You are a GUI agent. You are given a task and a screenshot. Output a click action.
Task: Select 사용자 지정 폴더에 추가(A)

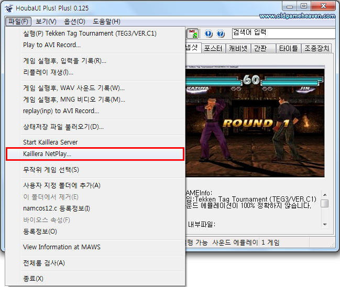pos(95,185)
